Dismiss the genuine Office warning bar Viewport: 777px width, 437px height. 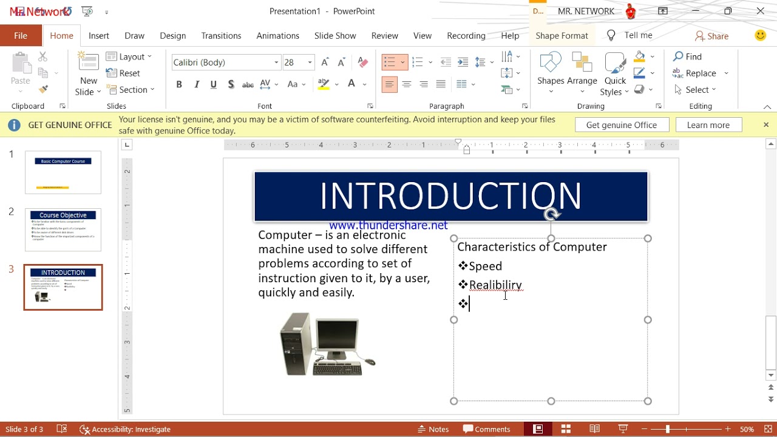[x=766, y=125]
